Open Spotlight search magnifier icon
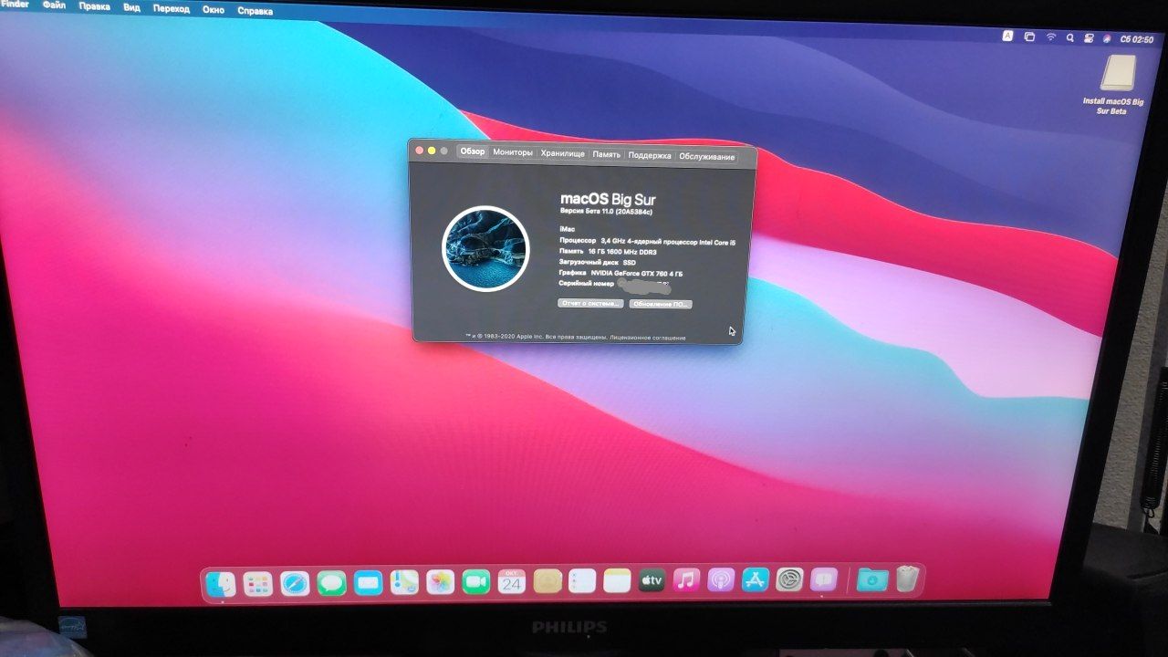The height and width of the screenshot is (657, 1168). pos(1069,38)
